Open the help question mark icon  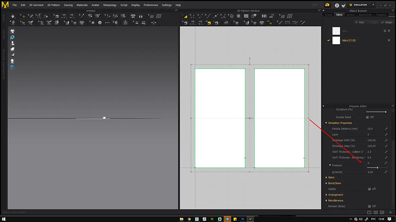pos(337,5)
